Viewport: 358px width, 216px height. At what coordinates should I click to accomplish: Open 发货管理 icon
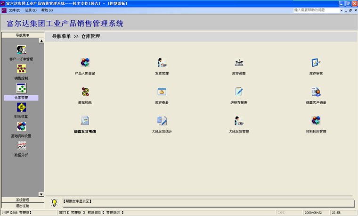[162, 62]
